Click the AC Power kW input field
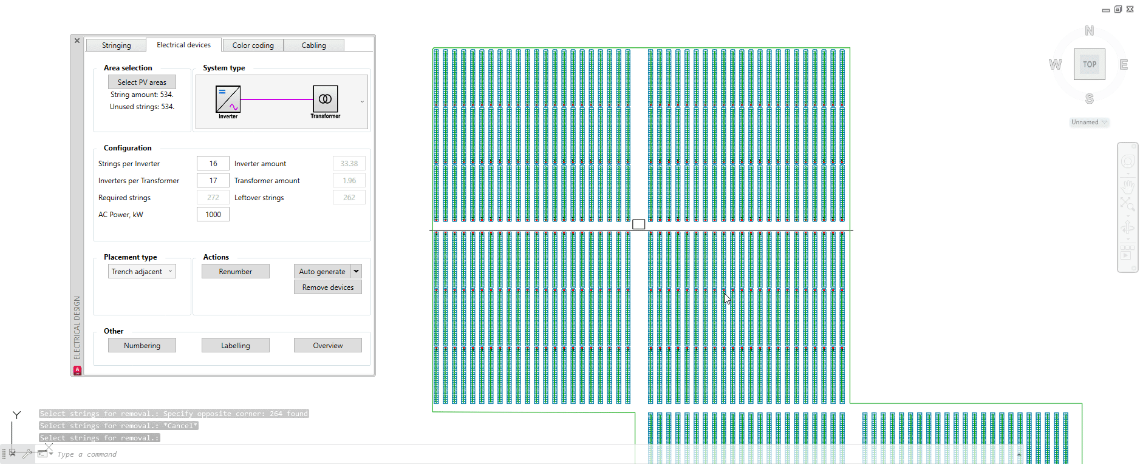The image size is (1140, 464). 213,215
